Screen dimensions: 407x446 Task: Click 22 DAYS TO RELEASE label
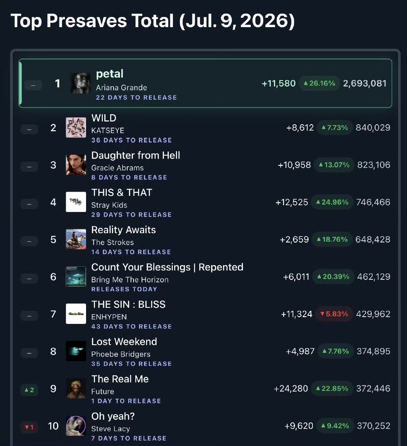136,98
